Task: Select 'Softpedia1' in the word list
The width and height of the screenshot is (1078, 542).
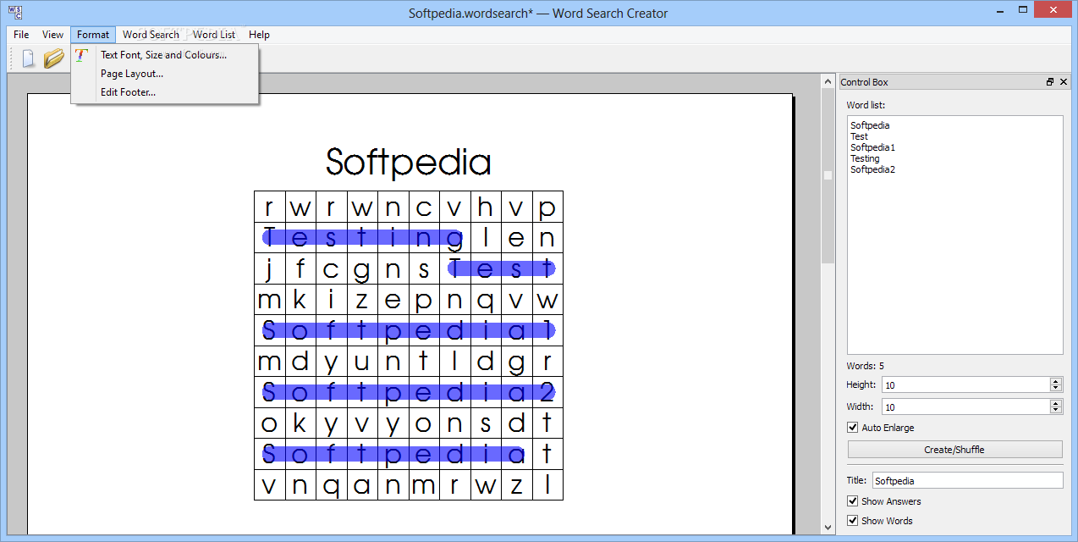Action: click(x=872, y=147)
